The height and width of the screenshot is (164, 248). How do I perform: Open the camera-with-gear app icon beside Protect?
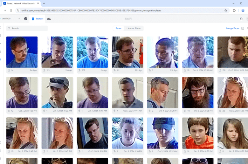[49, 19]
